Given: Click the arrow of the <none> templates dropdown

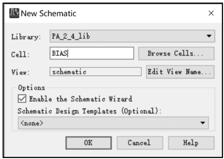Looking at the screenshot, I should [x=203, y=123].
